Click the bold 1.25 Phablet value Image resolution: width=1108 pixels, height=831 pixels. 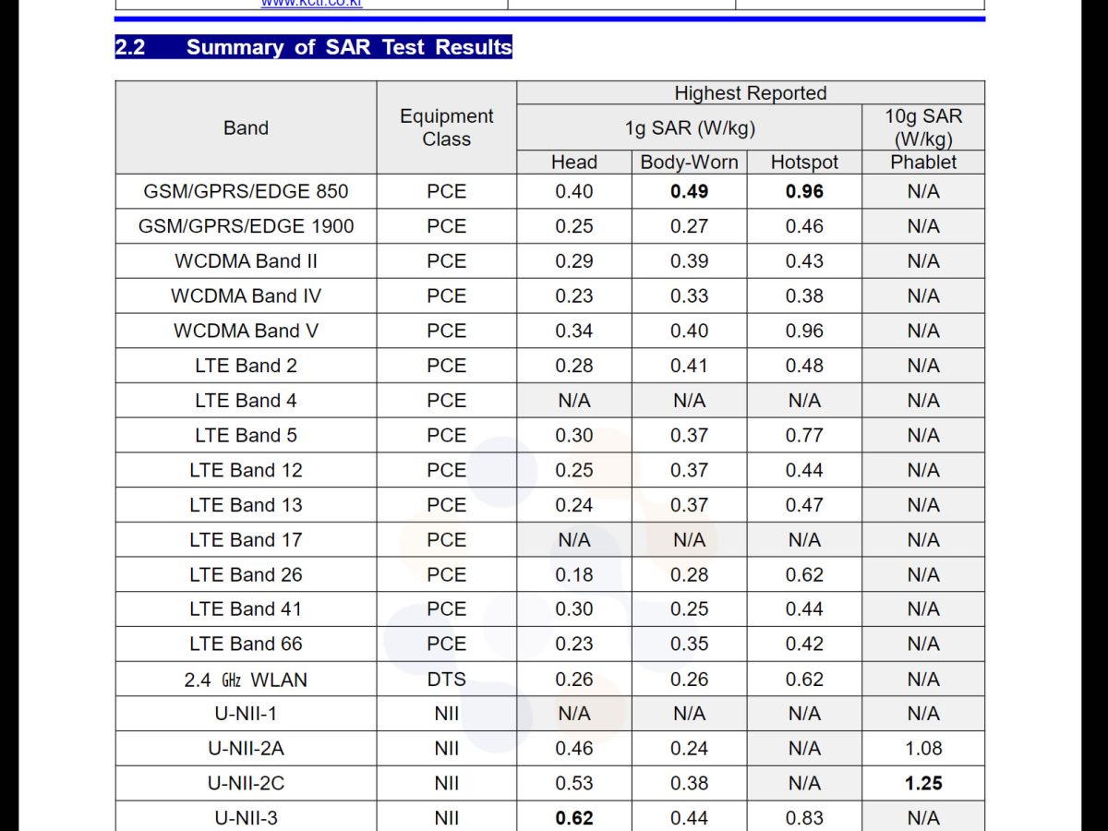(x=923, y=783)
